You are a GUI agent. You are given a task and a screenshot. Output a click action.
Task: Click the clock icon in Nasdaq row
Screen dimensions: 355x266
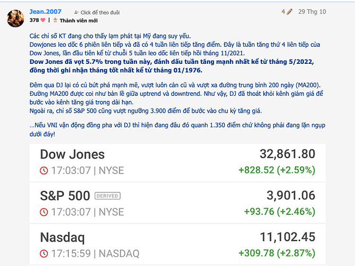(x=44, y=253)
